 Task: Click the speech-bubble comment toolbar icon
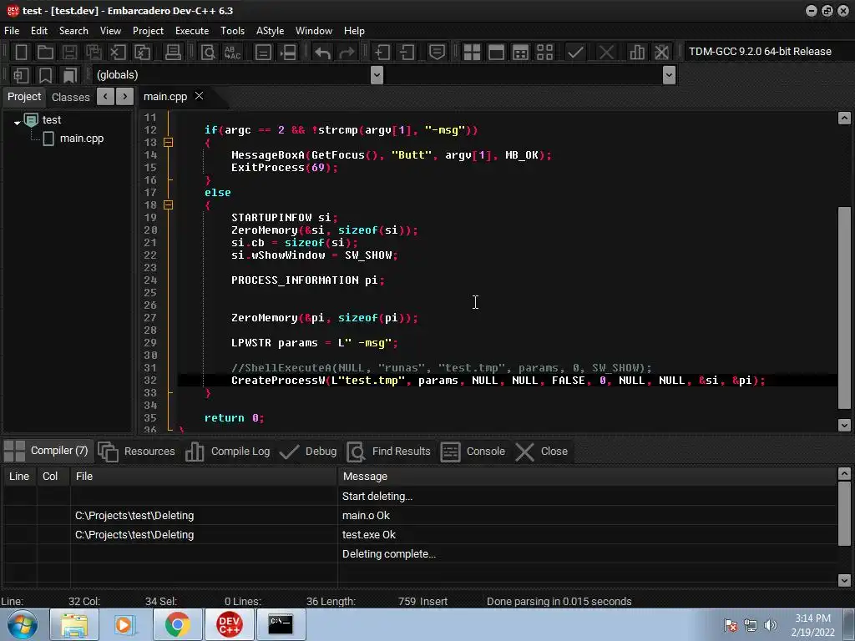(437, 53)
